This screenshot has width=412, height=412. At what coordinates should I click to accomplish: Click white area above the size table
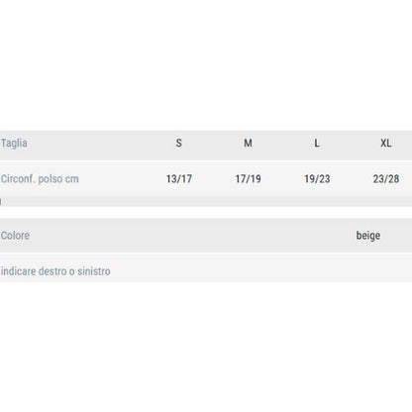[206, 65]
